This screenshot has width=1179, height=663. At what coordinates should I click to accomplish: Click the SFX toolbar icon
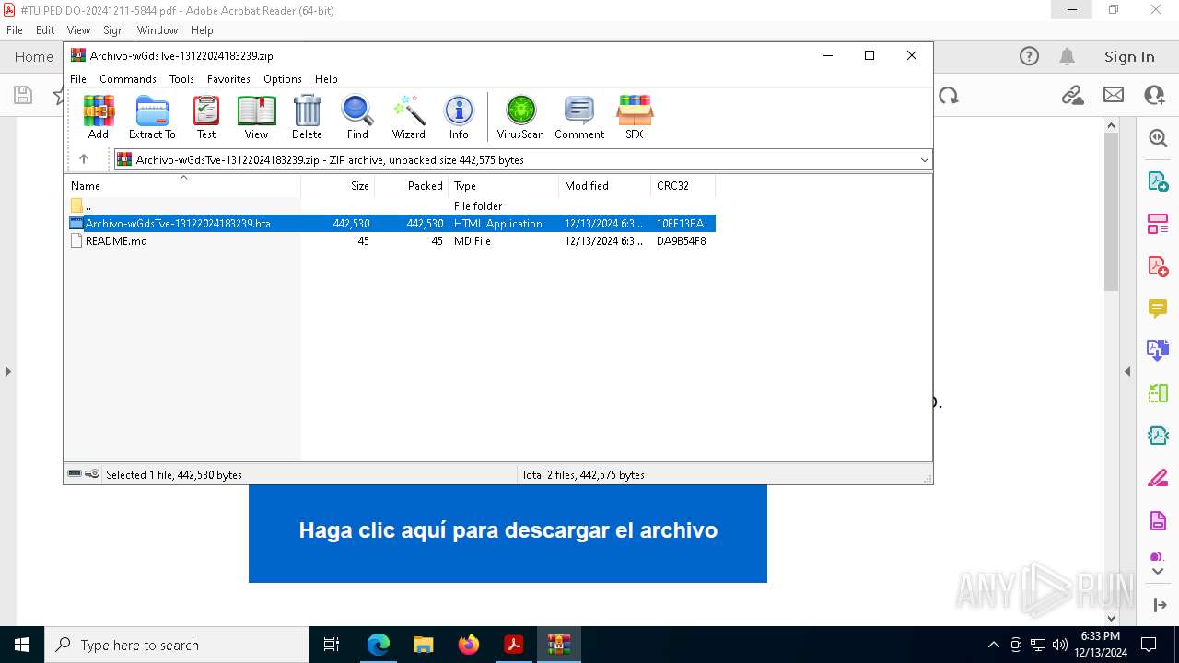(635, 117)
